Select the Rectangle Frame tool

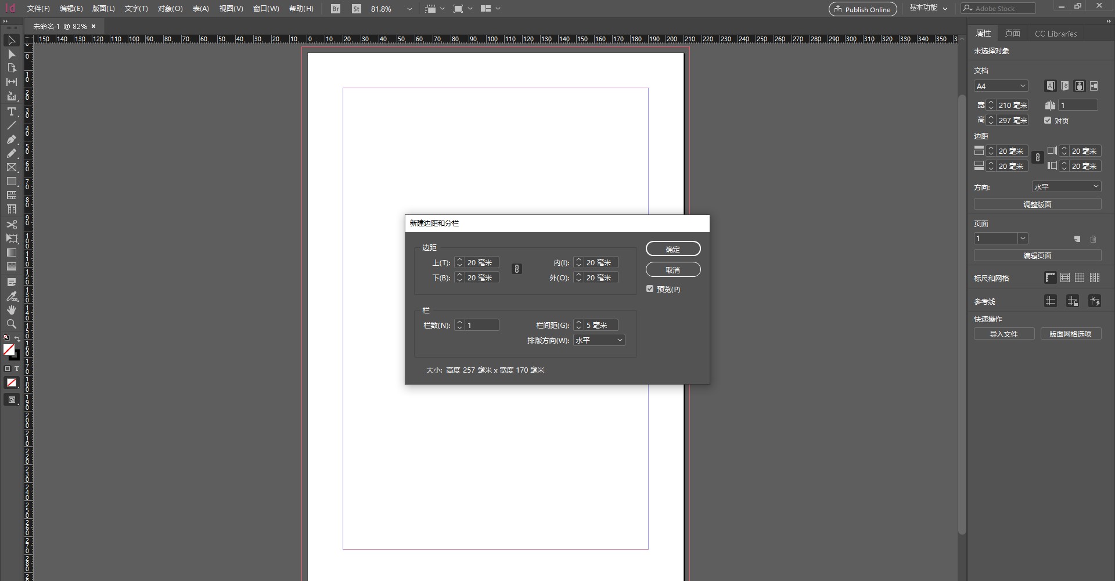[x=11, y=167]
